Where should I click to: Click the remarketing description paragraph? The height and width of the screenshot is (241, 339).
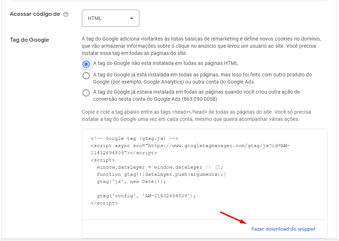point(201,46)
